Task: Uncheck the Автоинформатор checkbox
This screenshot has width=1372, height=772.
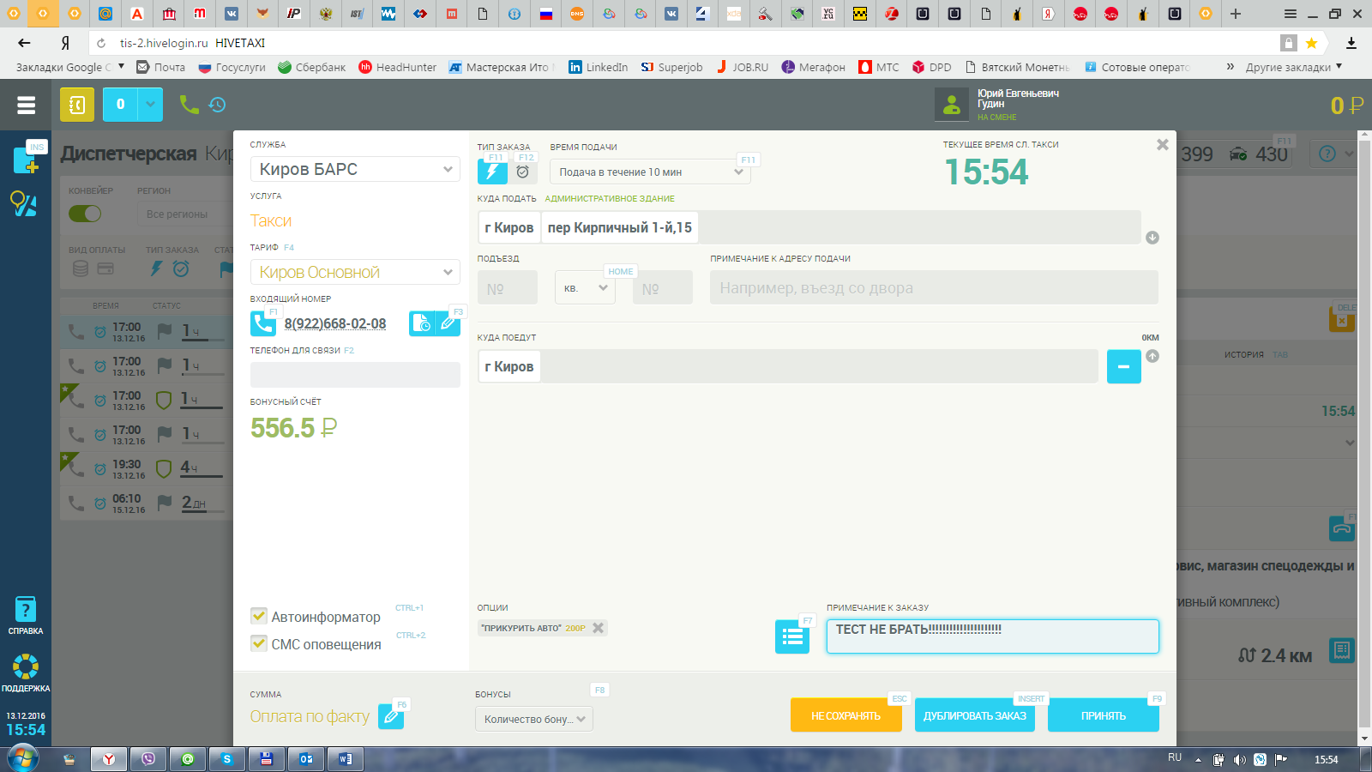Action: tap(259, 616)
